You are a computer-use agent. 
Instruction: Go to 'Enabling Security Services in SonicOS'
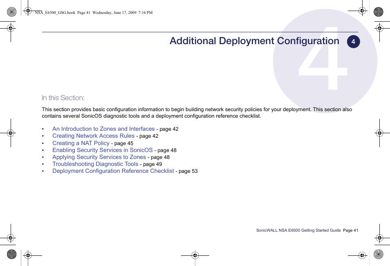[x=103, y=150]
